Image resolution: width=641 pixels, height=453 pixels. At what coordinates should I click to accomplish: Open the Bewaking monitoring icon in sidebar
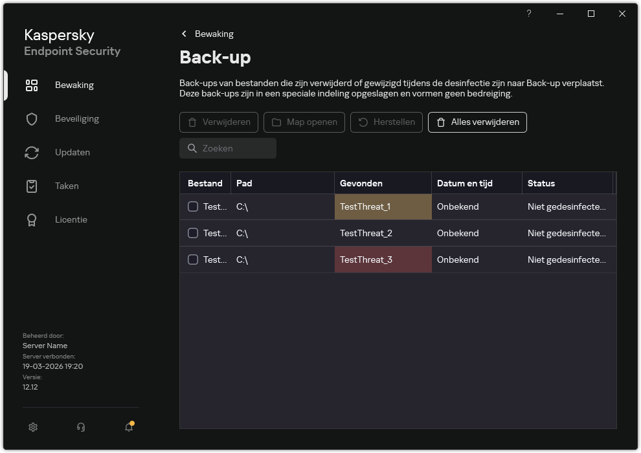32,85
